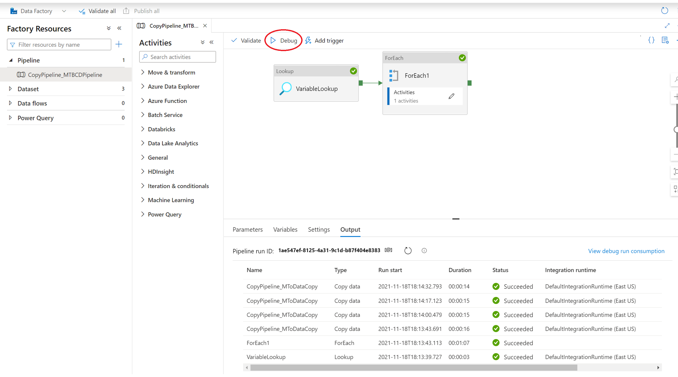Screen dimensions: 678x377
Task: Expand the General activities group
Action: [x=143, y=157]
